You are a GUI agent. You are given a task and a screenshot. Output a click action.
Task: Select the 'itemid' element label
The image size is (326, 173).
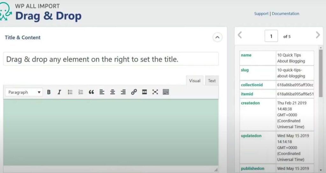tap(247, 94)
